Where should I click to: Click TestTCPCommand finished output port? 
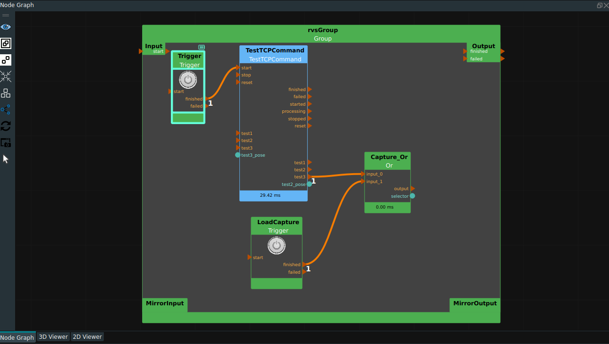click(x=310, y=89)
